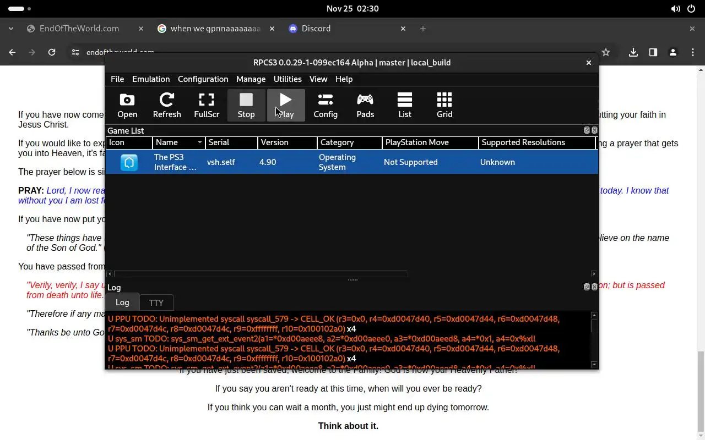Open a game with the Open toolbar icon
The image size is (705, 440).
coord(127,105)
